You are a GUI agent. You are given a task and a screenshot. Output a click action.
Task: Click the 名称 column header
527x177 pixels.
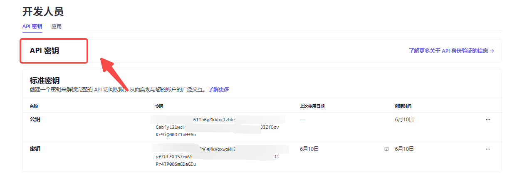click(34, 106)
